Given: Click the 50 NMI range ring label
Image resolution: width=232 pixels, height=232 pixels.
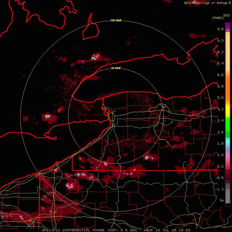Looking at the screenshot, I should click(116, 68).
